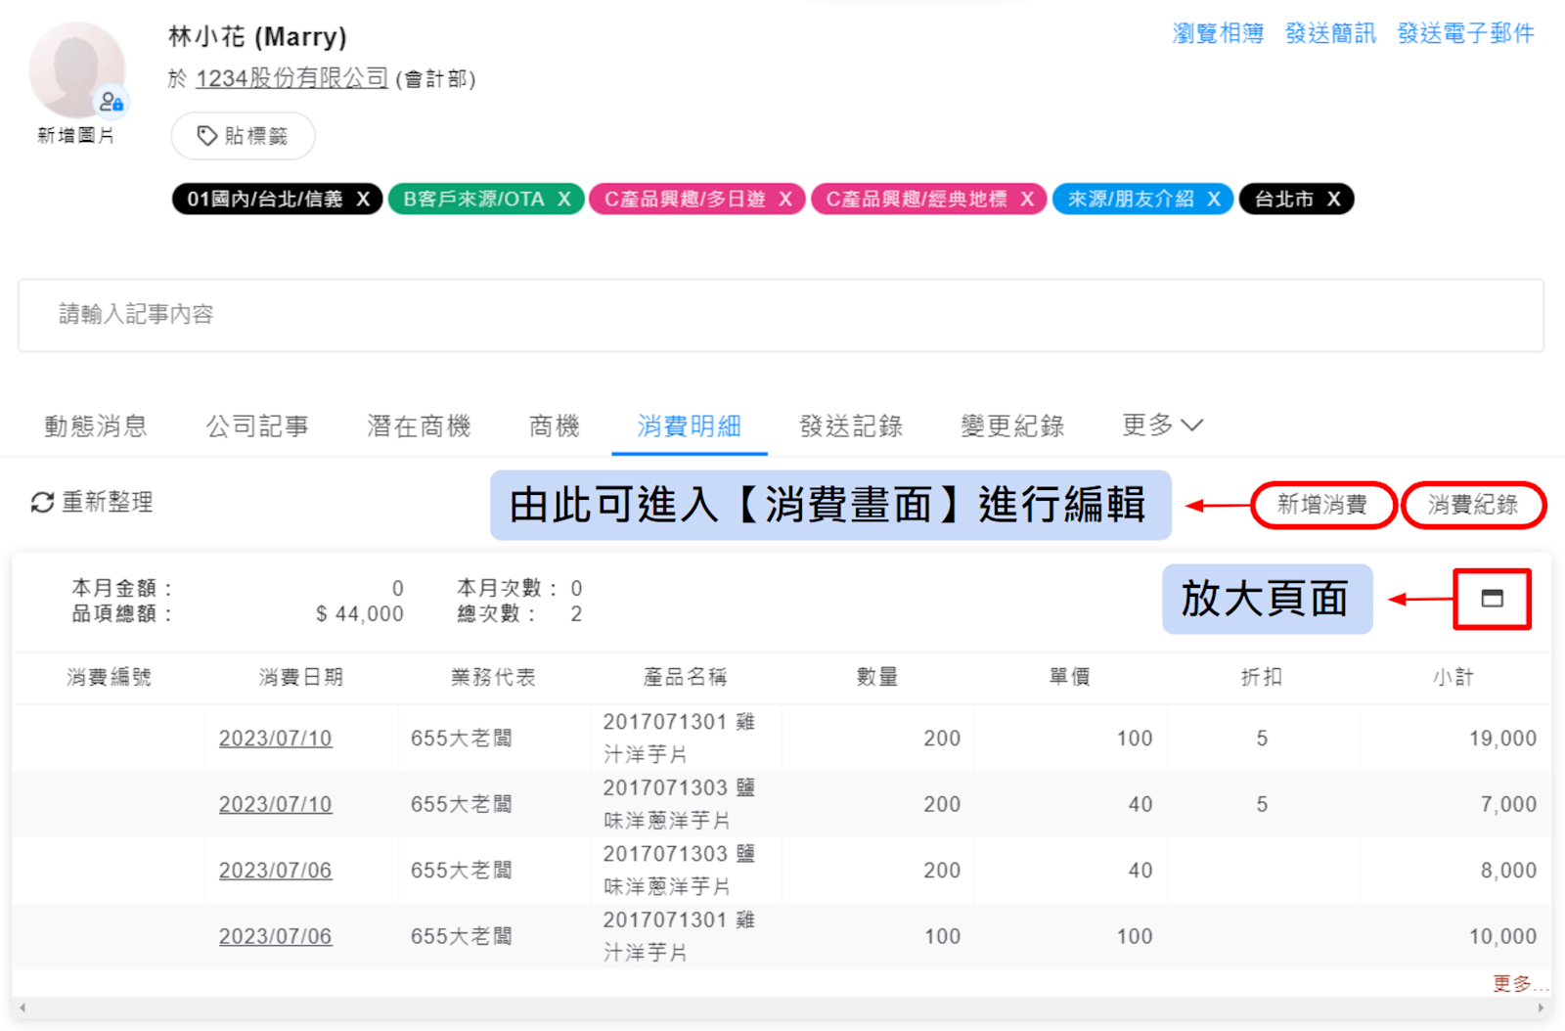Click the refresh icon beside 重新整理
Viewport: 1565px width, 1031px height.
point(42,503)
